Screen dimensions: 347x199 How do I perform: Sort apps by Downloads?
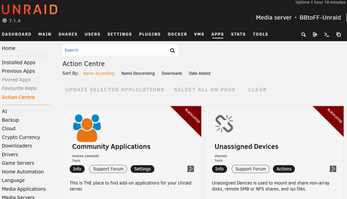(x=172, y=73)
